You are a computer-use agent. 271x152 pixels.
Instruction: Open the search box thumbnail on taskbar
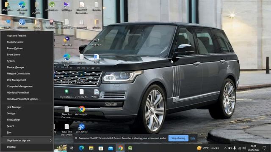pyautogui.click(x=60, y=148)
